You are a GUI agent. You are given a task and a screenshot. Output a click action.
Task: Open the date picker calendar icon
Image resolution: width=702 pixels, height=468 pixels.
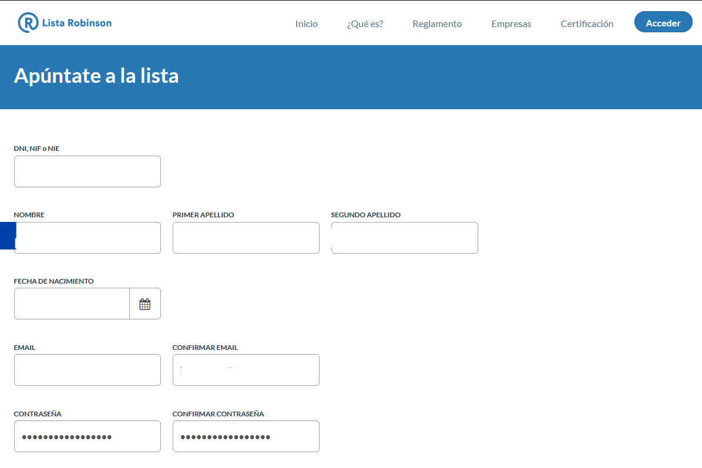coord(145,304)
